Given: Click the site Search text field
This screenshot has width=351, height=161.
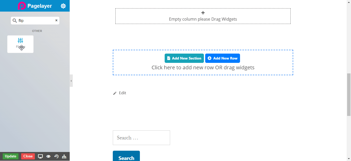Looking at the screenshot, I should click(x=141, y=138).
